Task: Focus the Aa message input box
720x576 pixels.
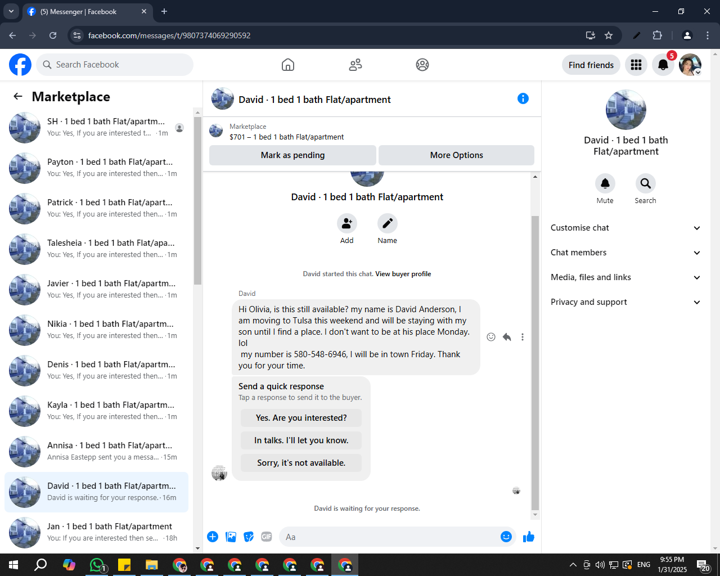Action: pos(391,537)
